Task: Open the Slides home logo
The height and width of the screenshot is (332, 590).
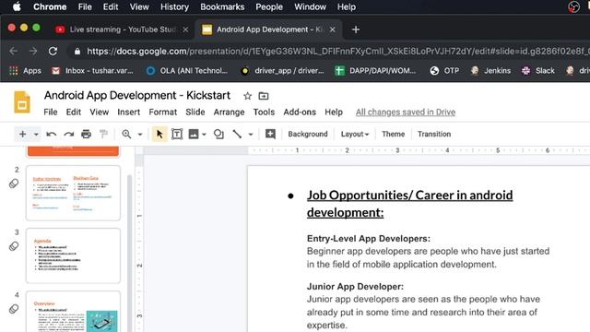Action: [22, 101]
